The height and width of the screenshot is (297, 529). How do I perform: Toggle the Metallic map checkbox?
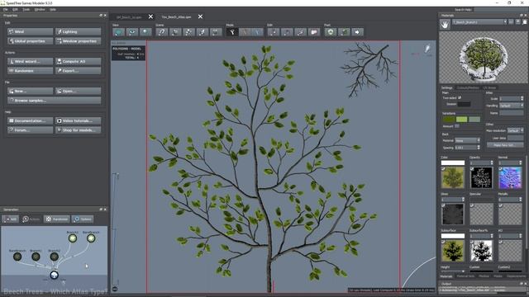click(x=501, y=205)
